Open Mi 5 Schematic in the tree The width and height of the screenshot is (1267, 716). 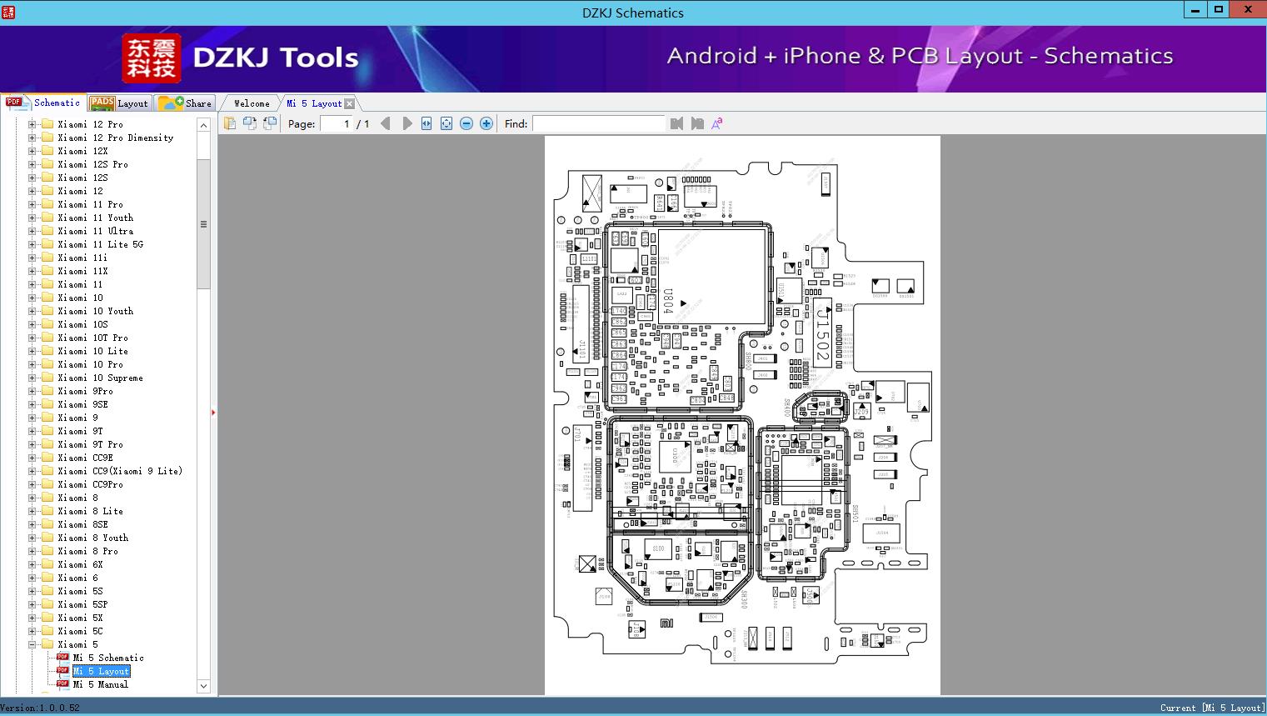click(108, 658)
